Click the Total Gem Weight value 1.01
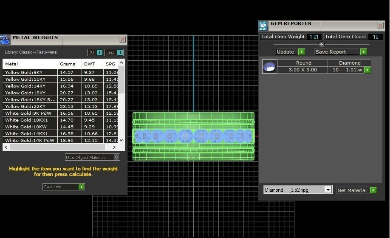This screenshot has width=390, height=238. (314, 37)
